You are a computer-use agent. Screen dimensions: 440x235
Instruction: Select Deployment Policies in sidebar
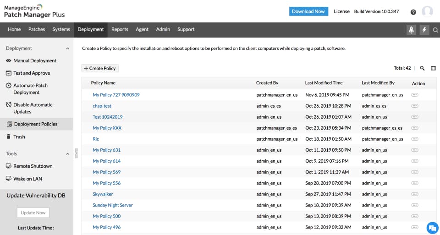coord(37,124)
